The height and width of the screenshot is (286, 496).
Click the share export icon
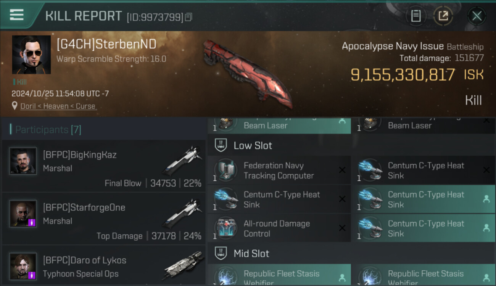(x=443, y=16)
